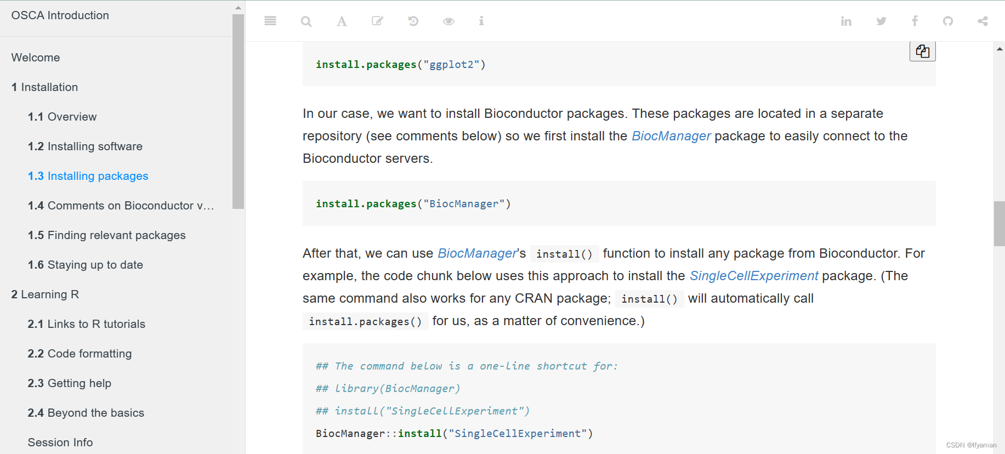Click the edit page pencil icon
1005x454 pixels.
coord(377,21)
